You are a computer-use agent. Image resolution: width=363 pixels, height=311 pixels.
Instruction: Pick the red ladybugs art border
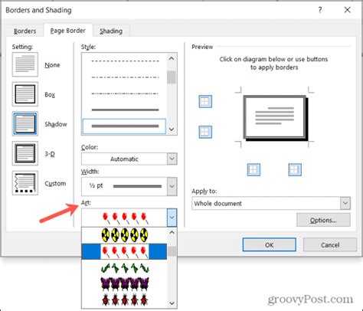tap(125, 300)
